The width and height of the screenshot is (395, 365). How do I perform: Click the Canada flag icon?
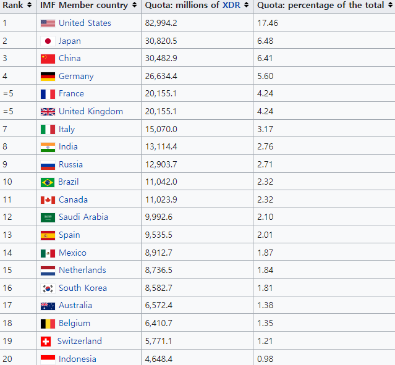pyautogui.click(x=48, y=200)
